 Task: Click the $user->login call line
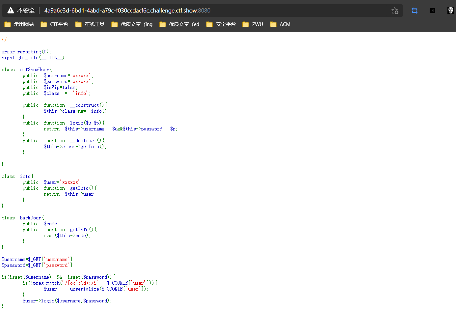pyautogui.click(x=67, y=301)
